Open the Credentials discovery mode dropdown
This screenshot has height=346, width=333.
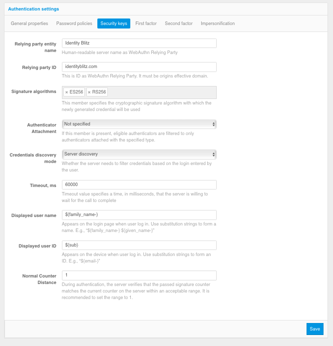click(139, 154)
